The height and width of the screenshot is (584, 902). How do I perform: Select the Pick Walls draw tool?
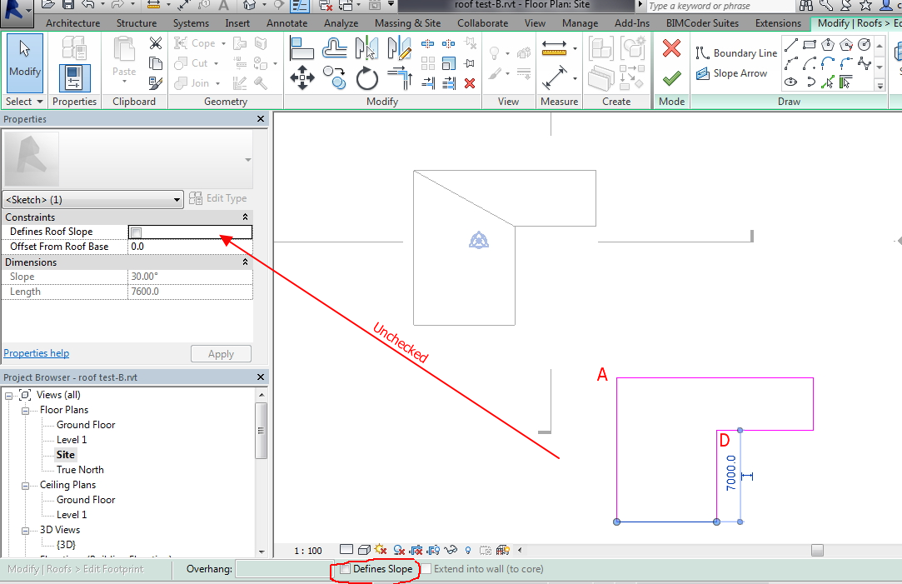coord(845,82)
